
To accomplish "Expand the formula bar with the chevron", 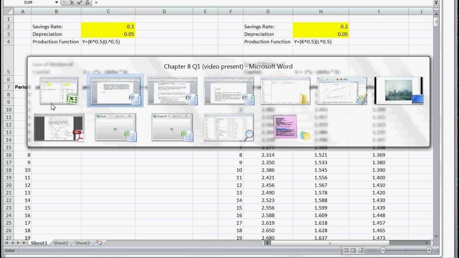I will tap(436, 3).
